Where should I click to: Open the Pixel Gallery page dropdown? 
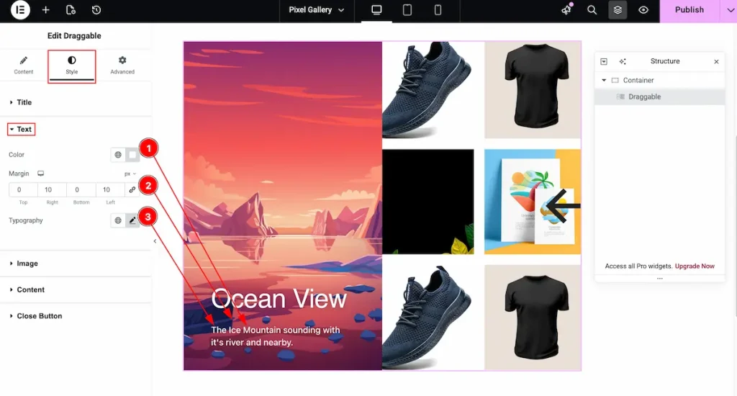(x=316, y=10)
